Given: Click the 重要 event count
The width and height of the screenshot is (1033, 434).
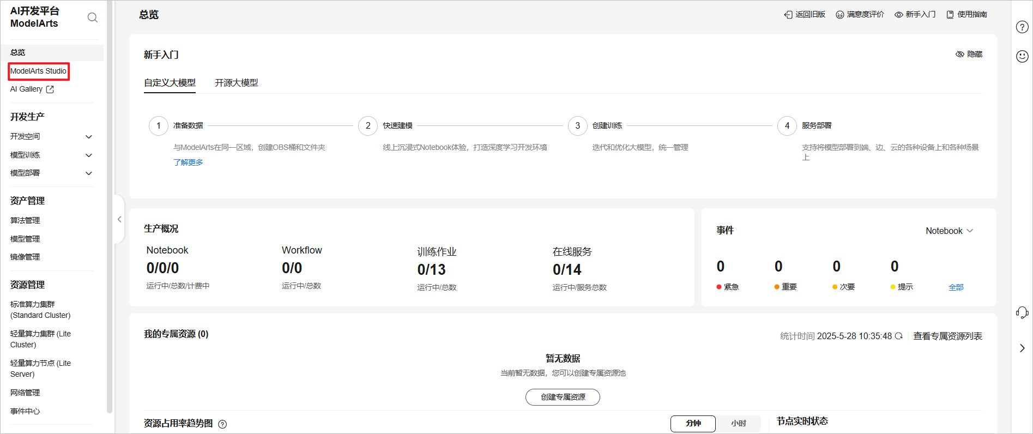Looking at the screenshot, I should coord(778,267).
